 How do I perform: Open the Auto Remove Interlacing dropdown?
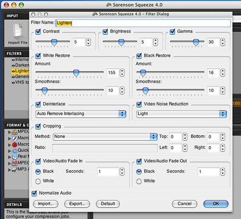[80, 114]
